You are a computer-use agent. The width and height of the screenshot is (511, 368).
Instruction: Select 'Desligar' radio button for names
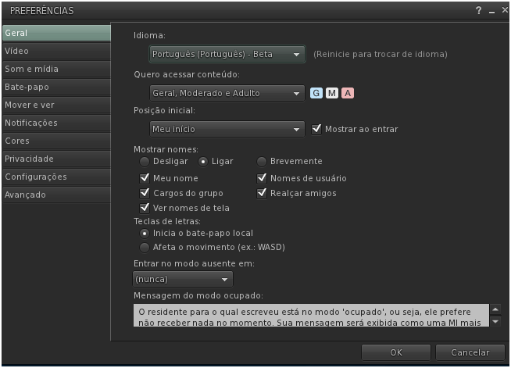(145, 161)
